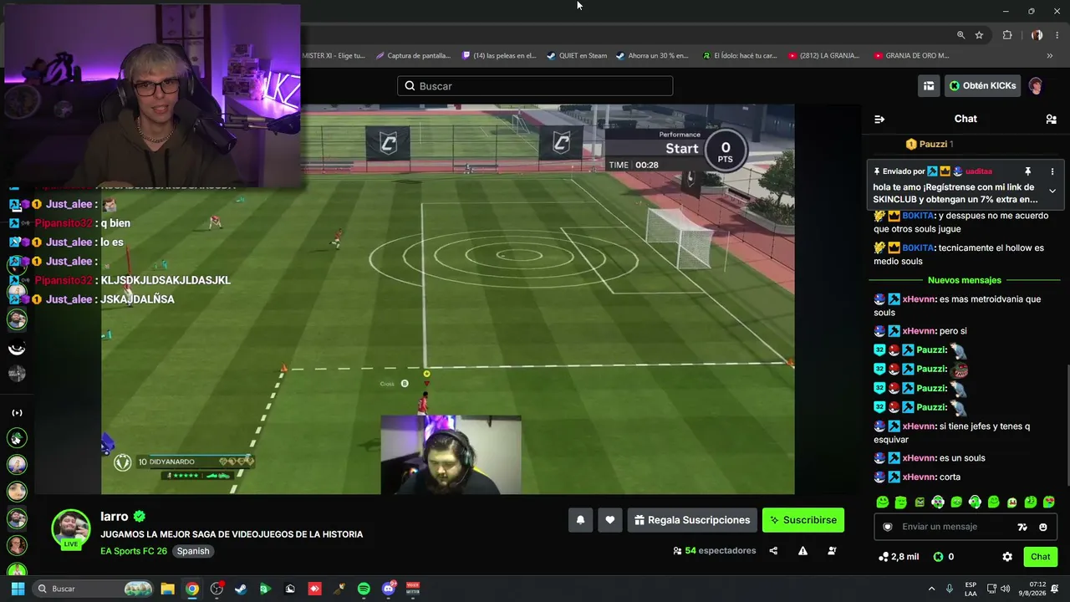Open the Chrome extensions puzzle icon
The height and width of the screenshot is (602, 1070).
[1007, 35]
